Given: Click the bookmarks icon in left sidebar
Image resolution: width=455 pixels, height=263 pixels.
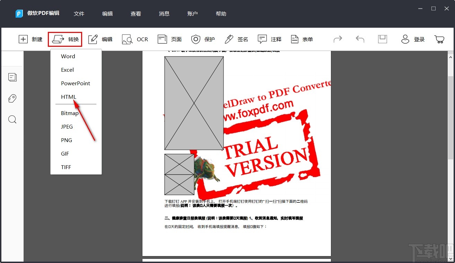Looking at the screenshot, I should point(12,98).
